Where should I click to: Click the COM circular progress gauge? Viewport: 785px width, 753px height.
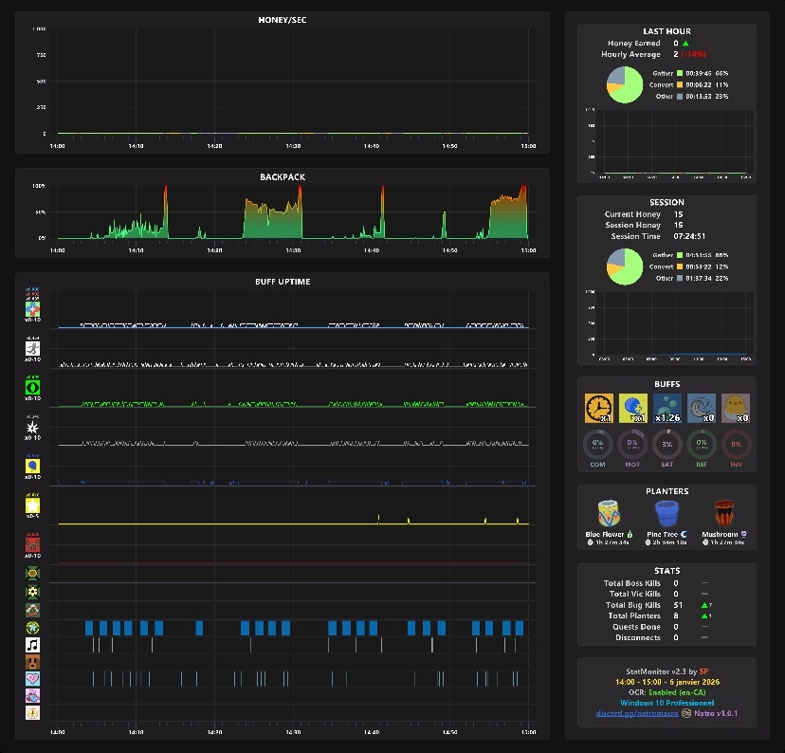[598, 444]
